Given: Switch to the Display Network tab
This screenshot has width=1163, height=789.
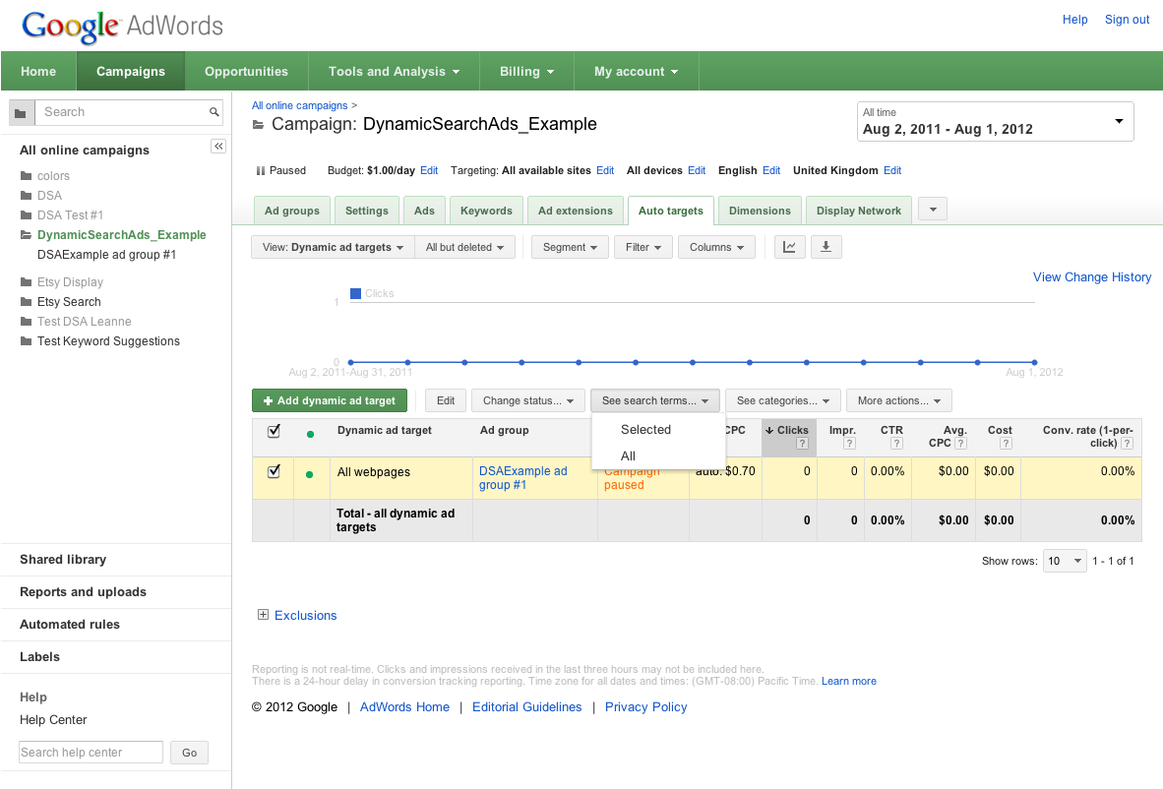Looking at the screenshot, I should [x=858, y=211].
